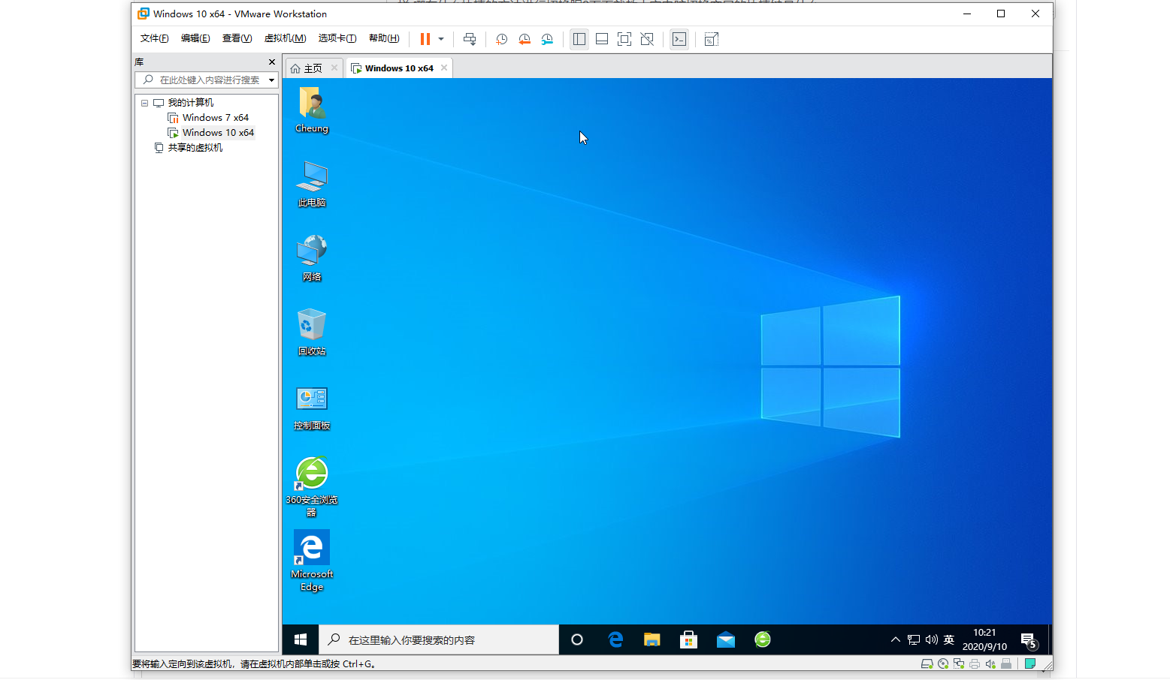Select 共享的虚拟机 in the library

pos(195,148)
